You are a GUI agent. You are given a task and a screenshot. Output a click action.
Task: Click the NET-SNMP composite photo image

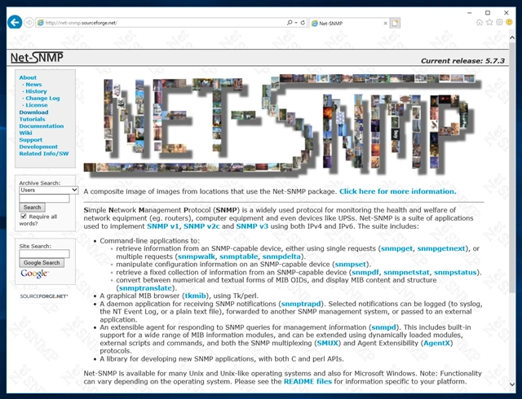[x=283, y=125]
